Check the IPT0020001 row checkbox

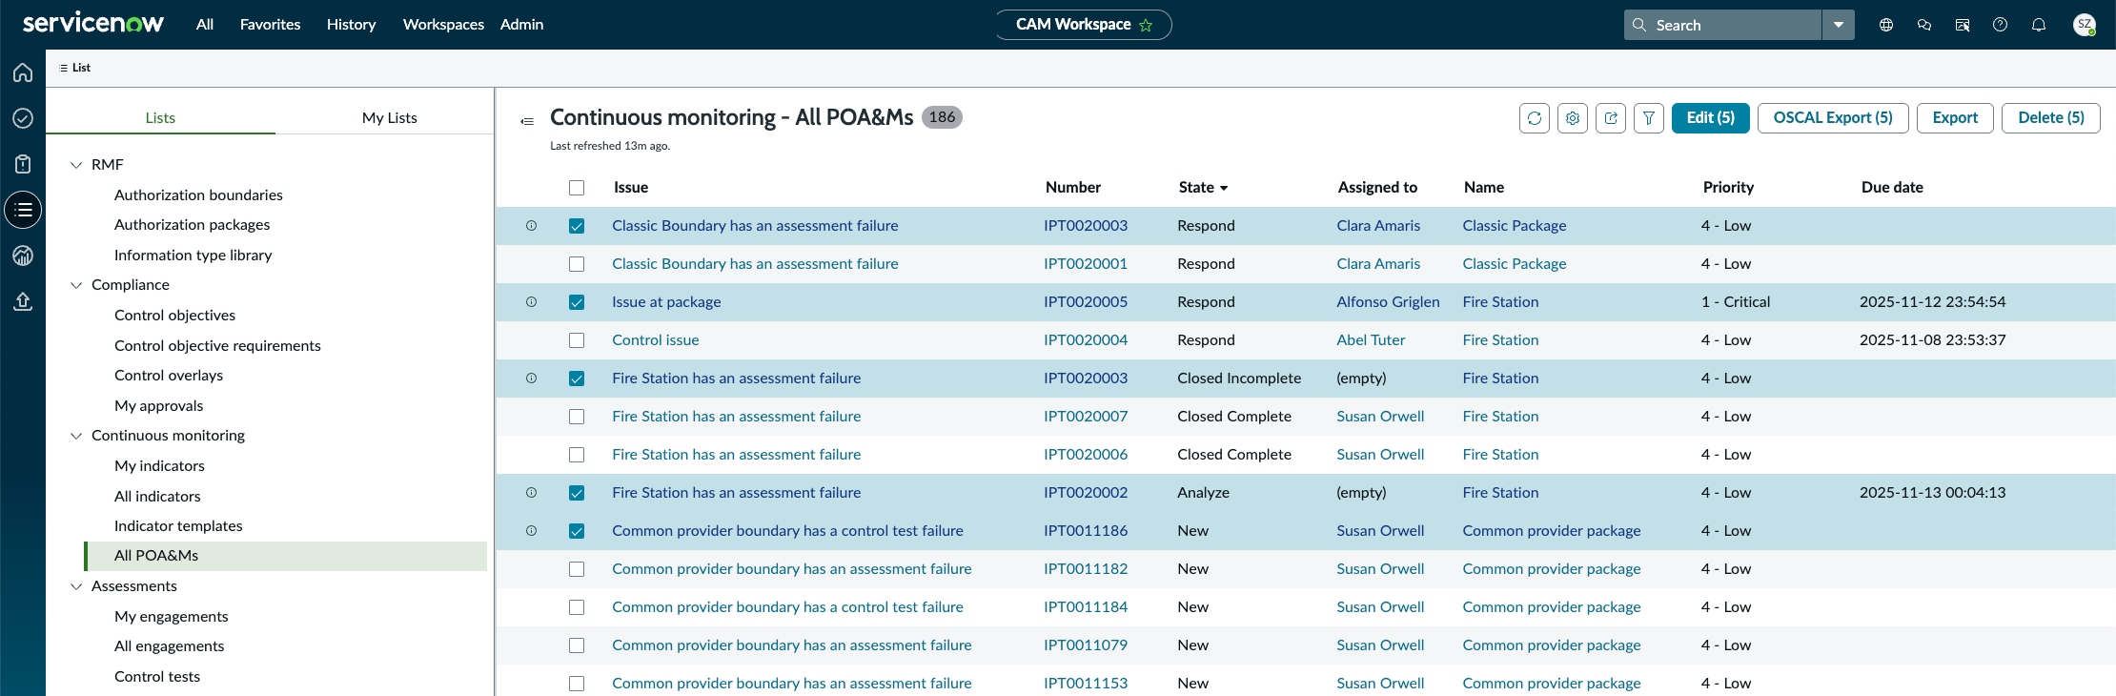coord(577,264)
